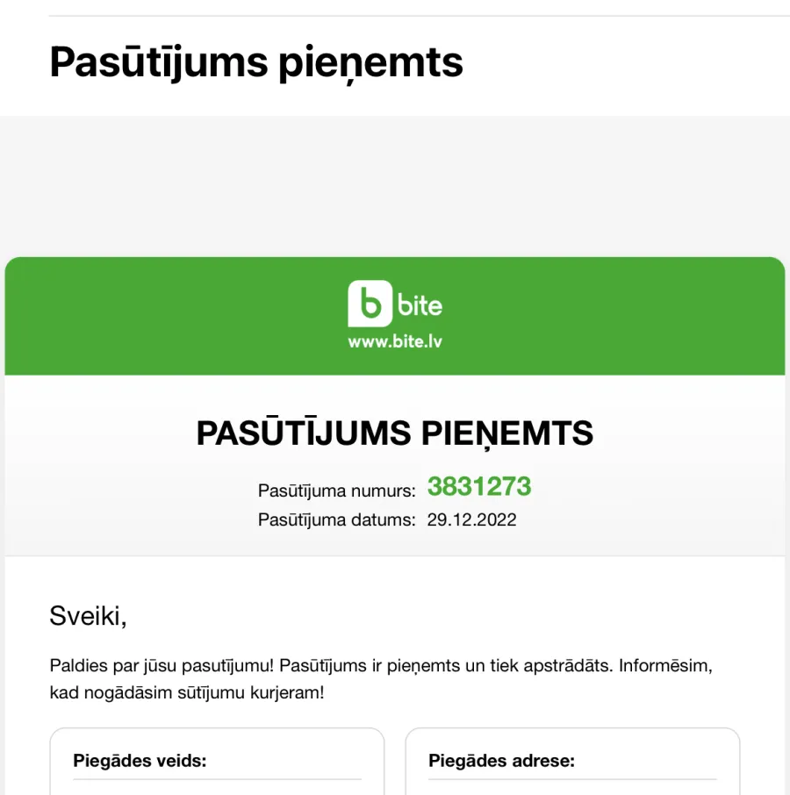Click the email subject 'Pasūtījums pieņemts' title
This screenshot has width=790, height=795.
click(256, 62)
